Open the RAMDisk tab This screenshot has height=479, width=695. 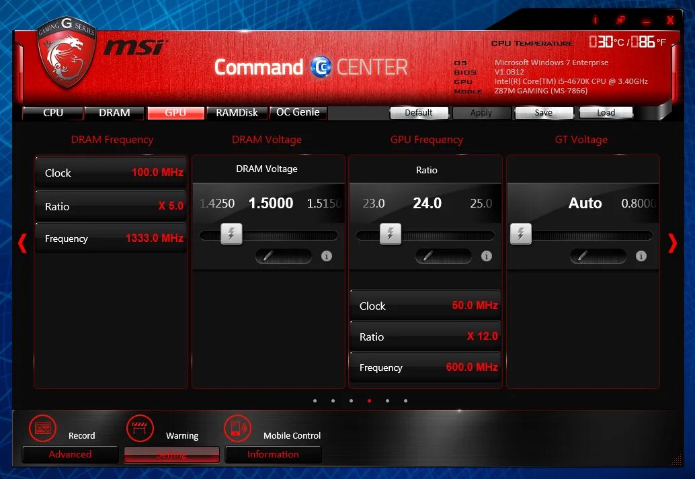point(237,113)
